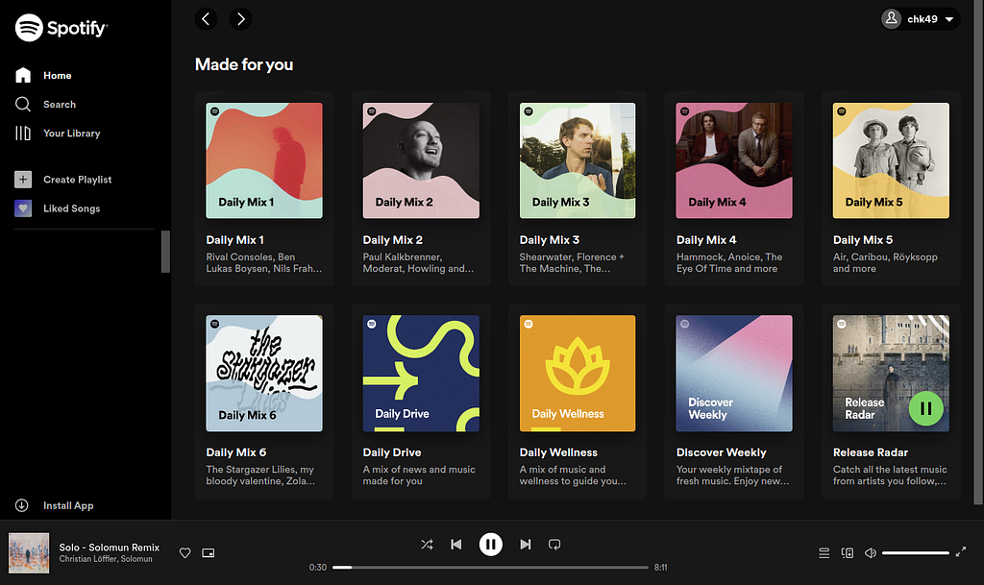This screenshot has width=984, height=585.
Task: Toggle picture-in-picture mini player icon
Action: pos(209,553)
